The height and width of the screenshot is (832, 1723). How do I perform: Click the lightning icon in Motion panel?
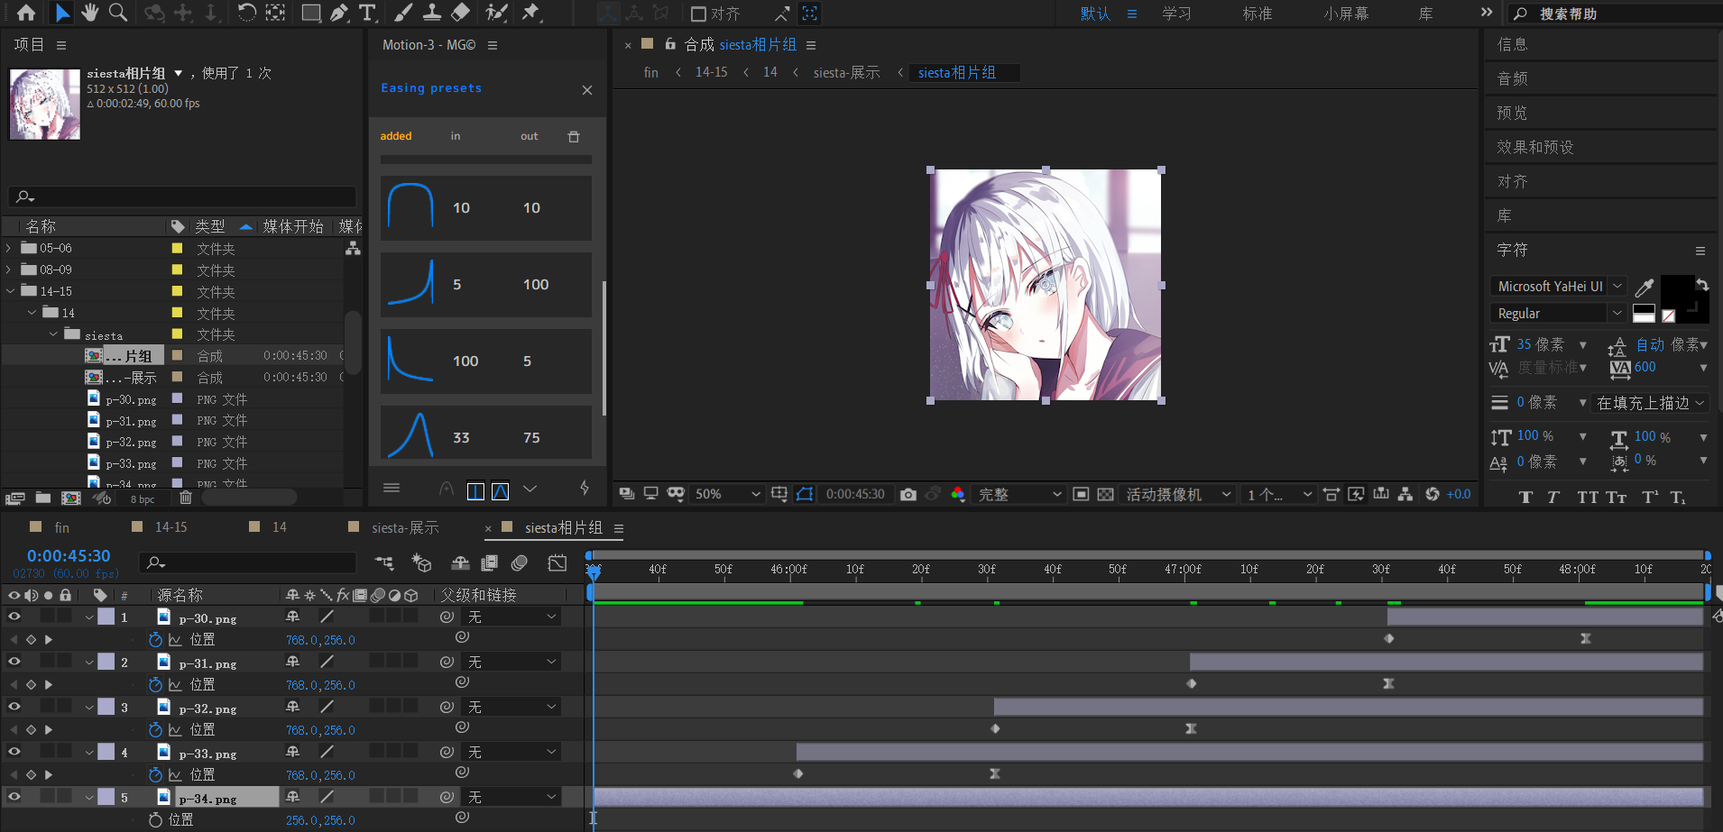[x=585, y=489]
